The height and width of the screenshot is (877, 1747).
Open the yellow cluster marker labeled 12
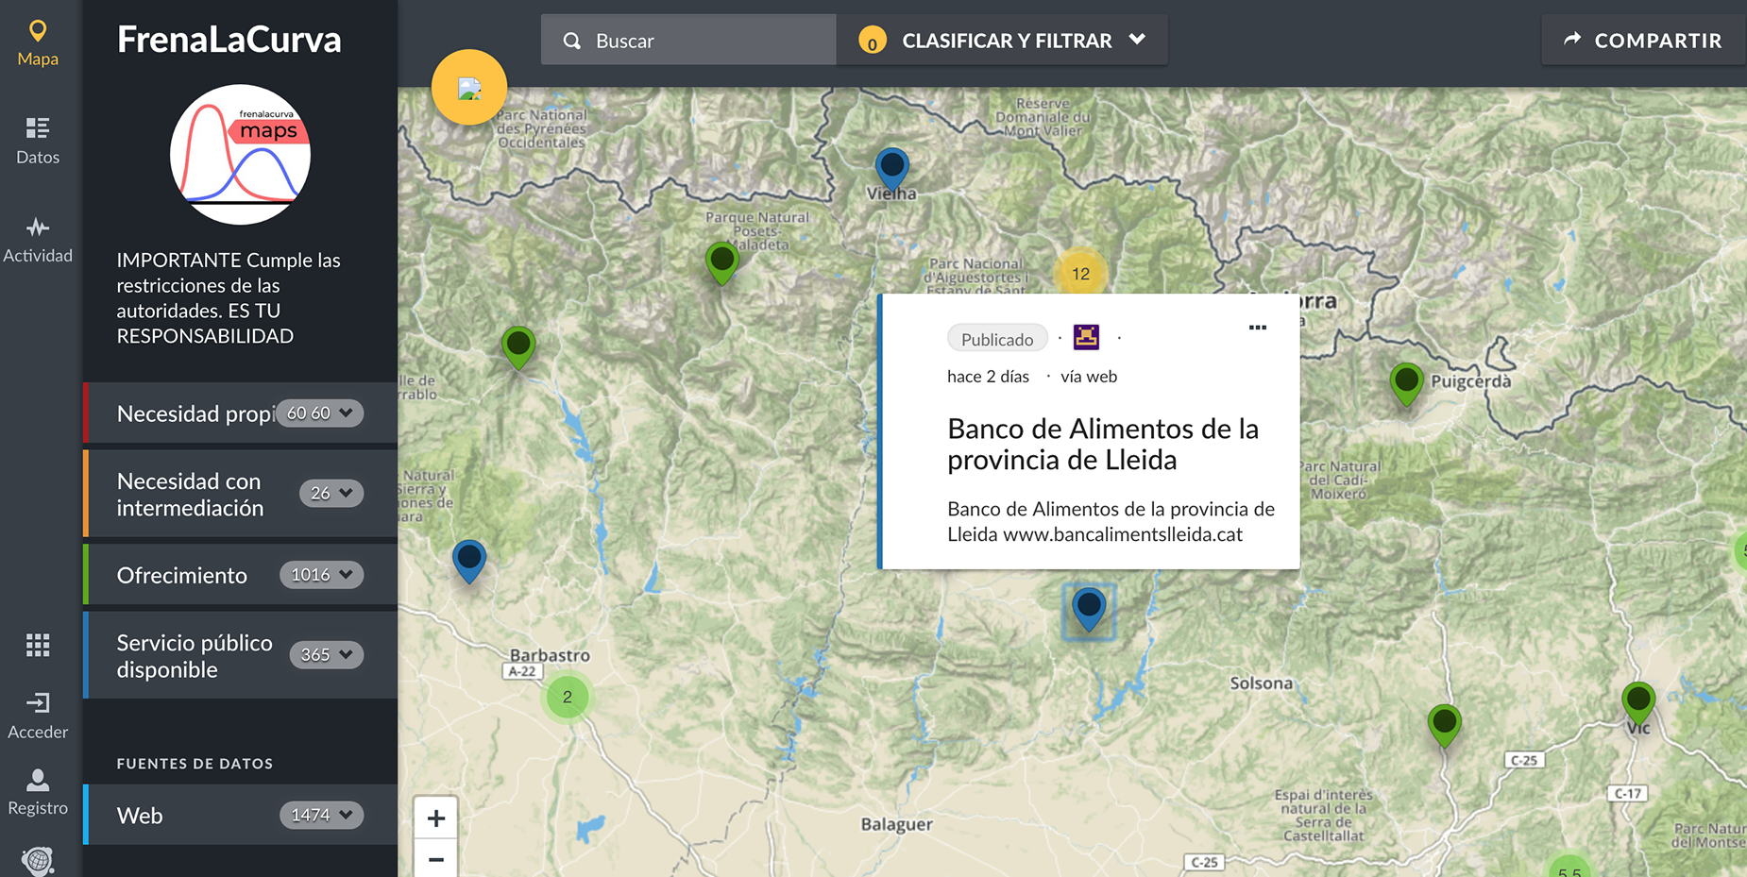1080,274
